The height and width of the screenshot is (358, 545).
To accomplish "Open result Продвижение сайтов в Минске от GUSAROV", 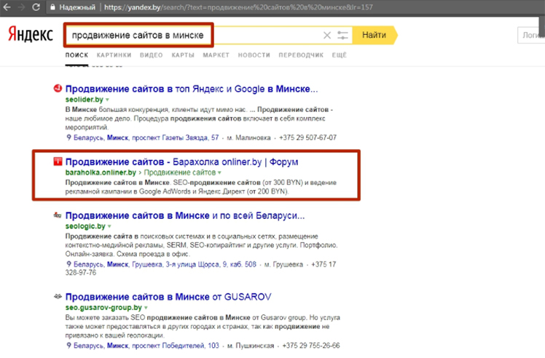I will 168,297.
